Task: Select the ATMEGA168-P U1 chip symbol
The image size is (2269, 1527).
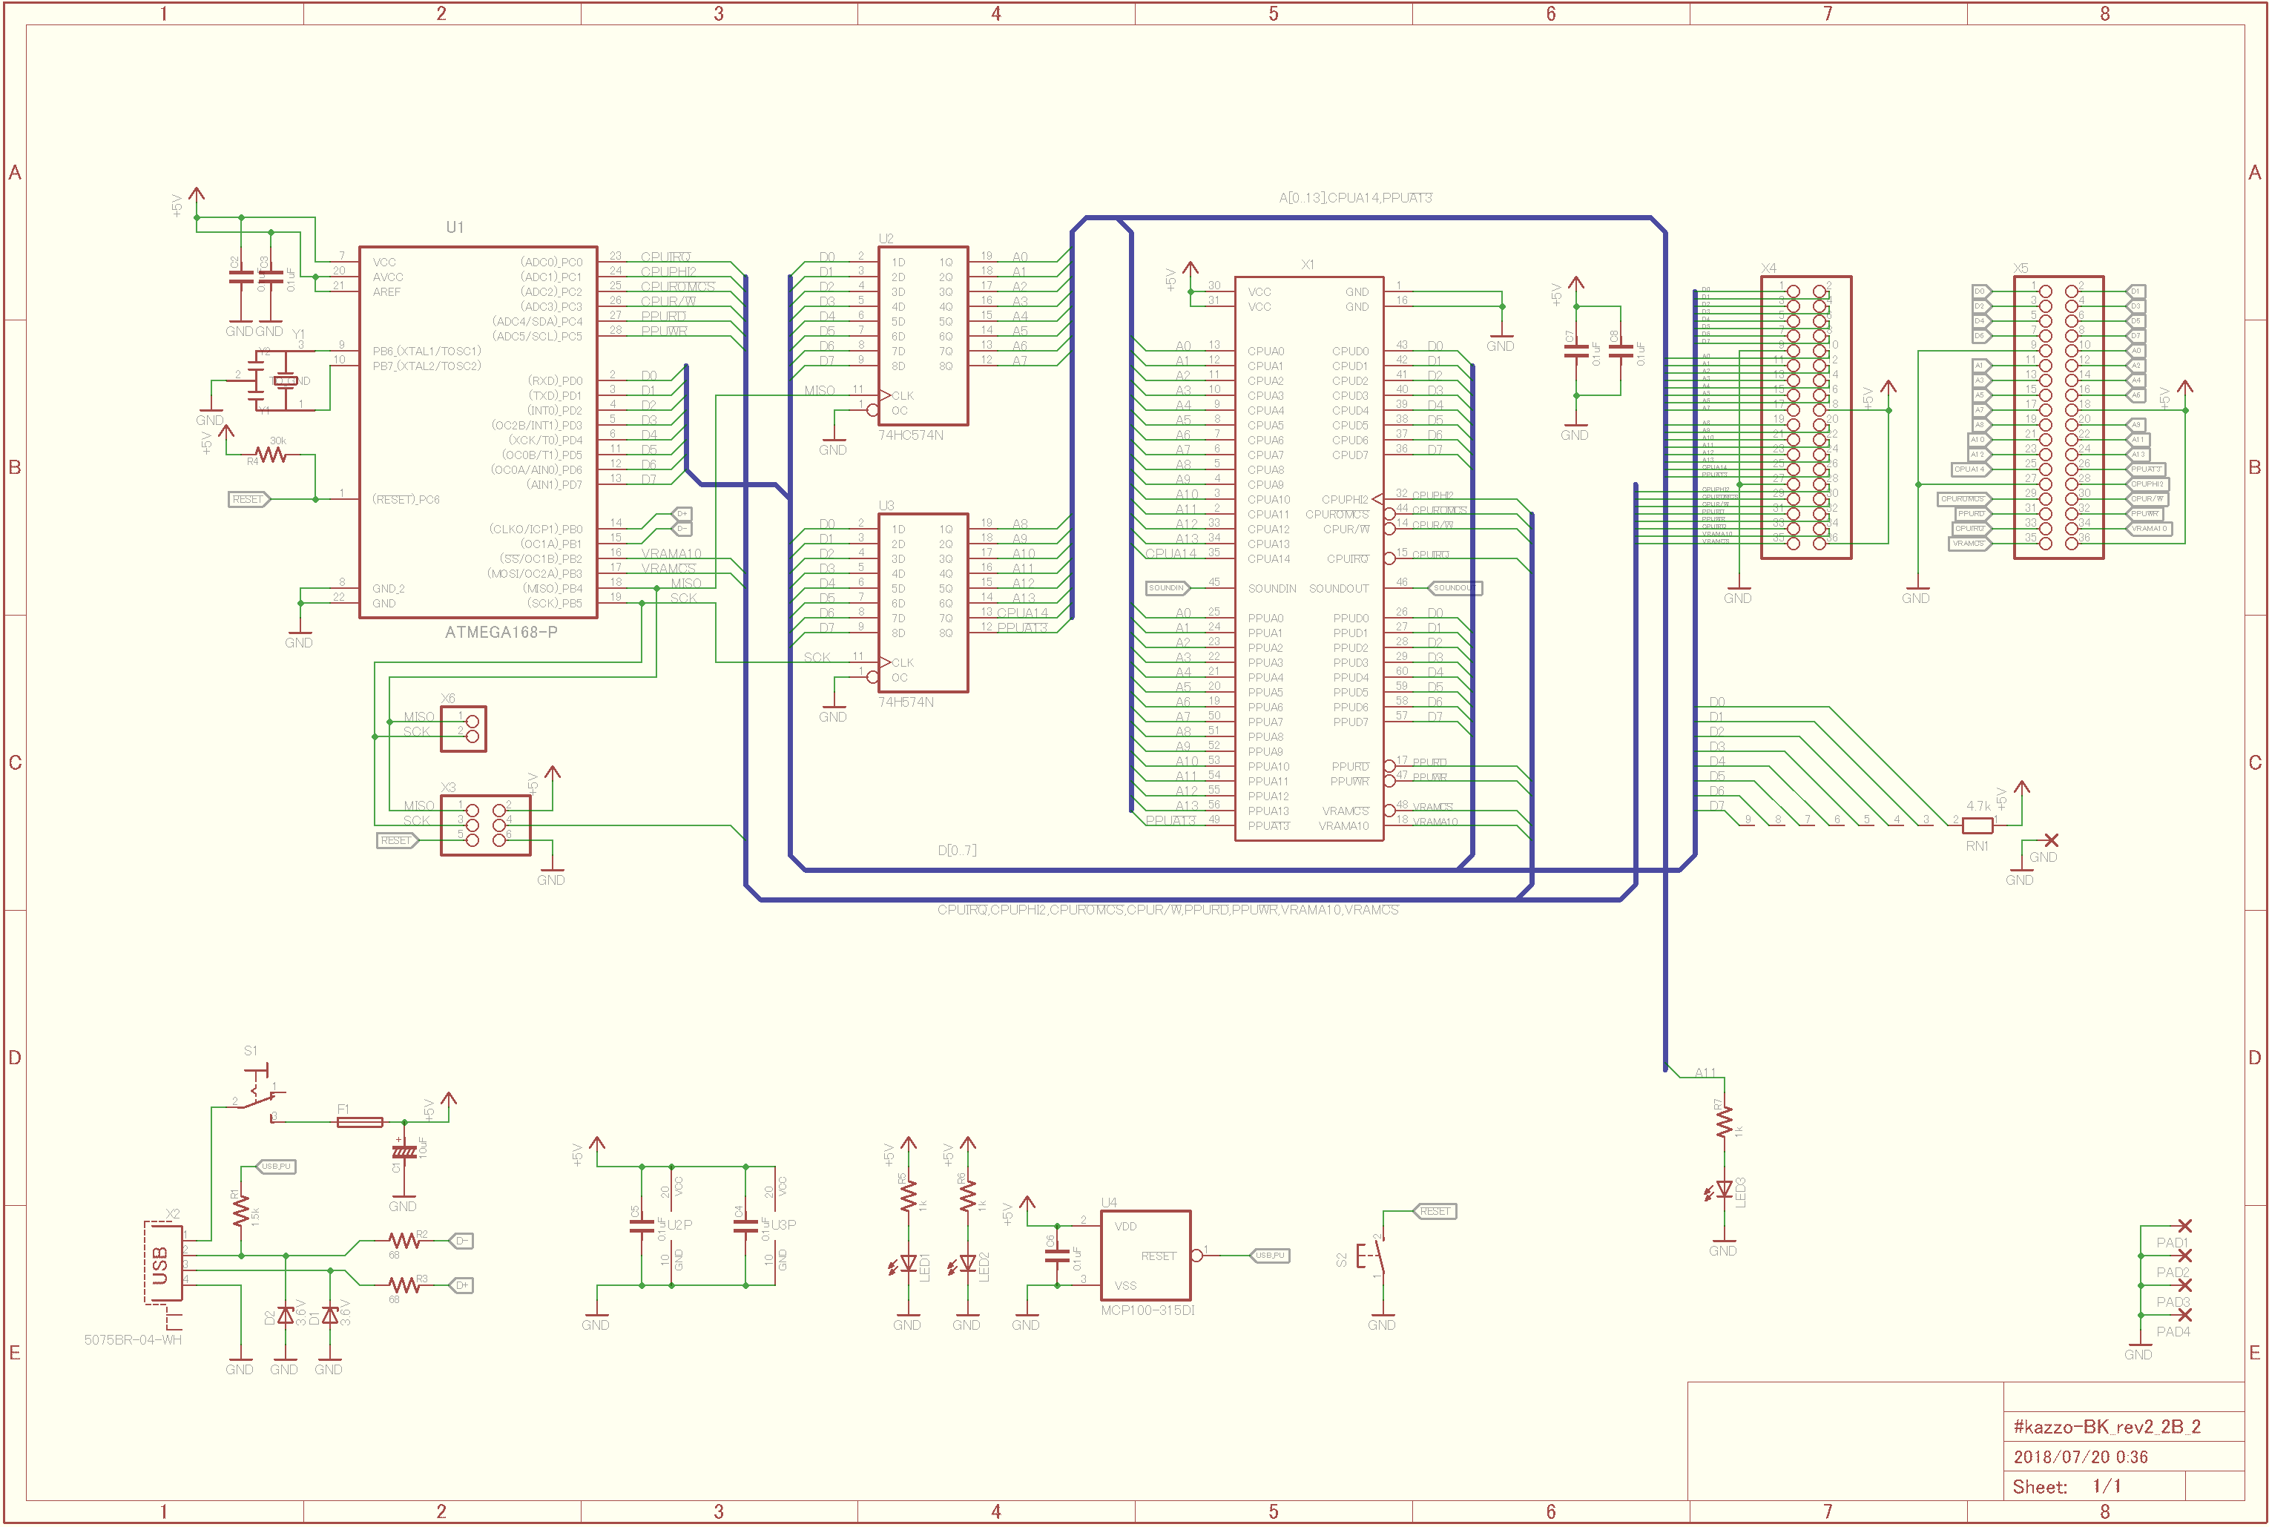Action: pyautogui.click(x=477, y=432)
